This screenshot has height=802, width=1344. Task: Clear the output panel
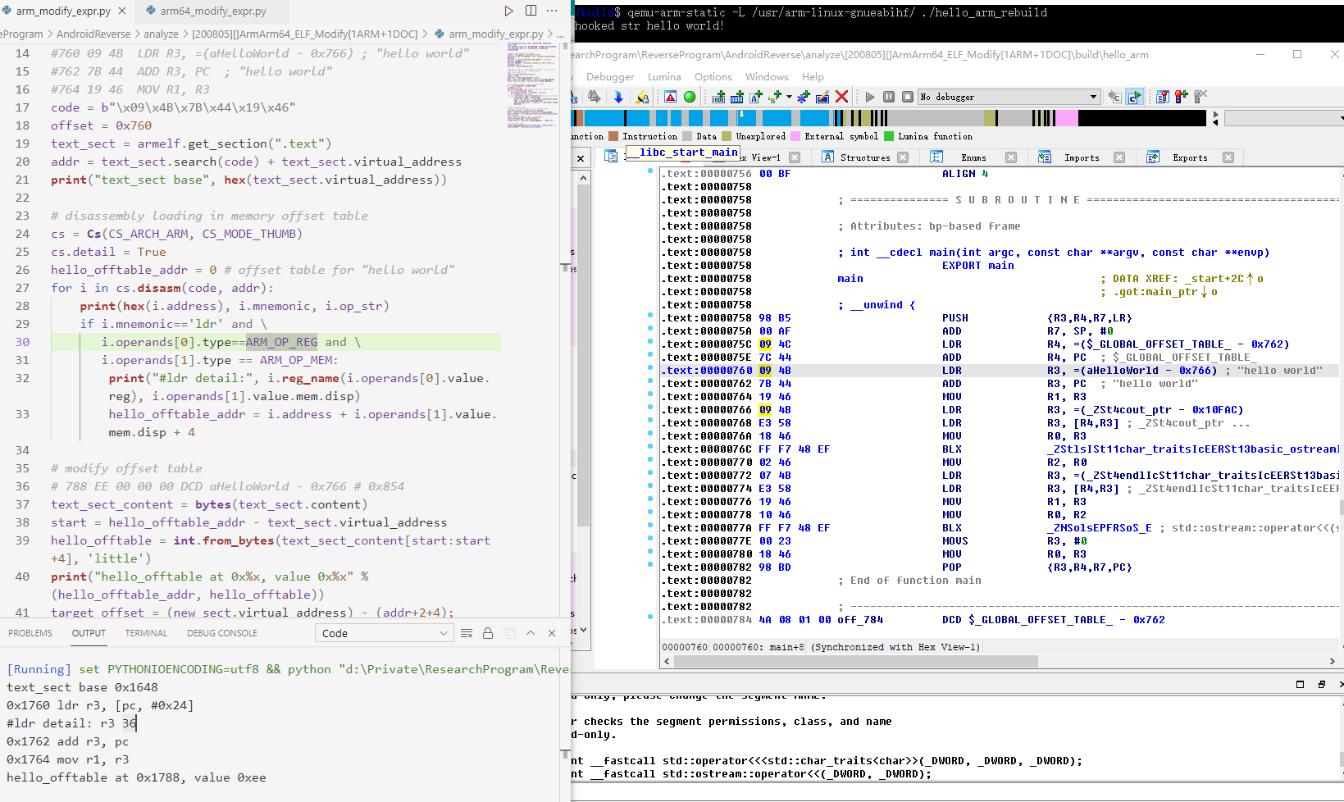(467, 633)
